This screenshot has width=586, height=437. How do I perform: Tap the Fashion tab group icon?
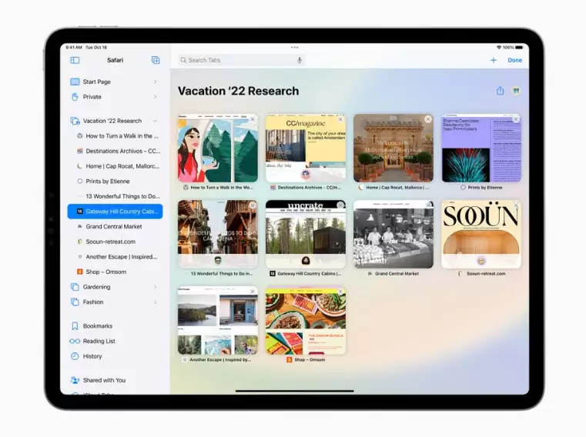coord(75,302)
